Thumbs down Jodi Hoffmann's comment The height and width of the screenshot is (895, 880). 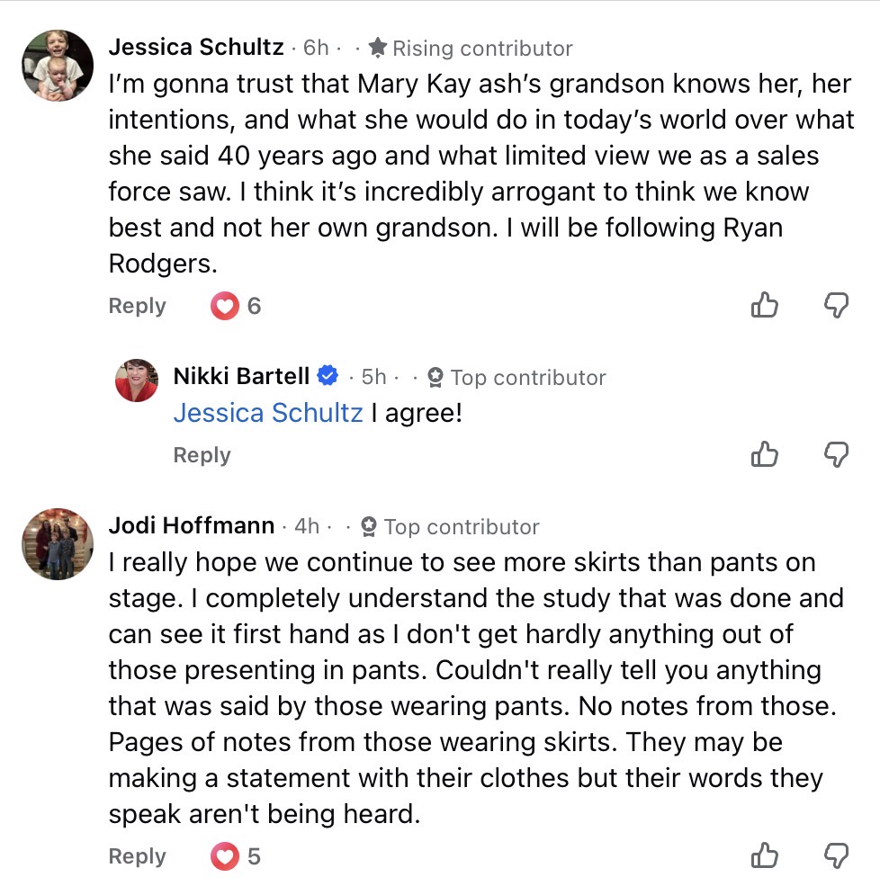(x=837, y=856)
